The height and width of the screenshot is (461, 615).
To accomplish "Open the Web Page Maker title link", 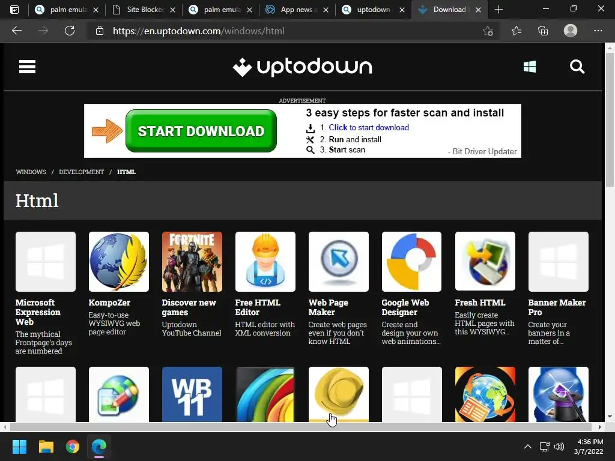I will 329,307.
